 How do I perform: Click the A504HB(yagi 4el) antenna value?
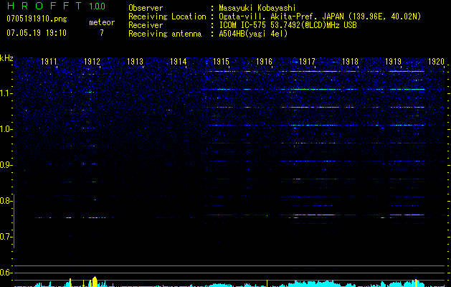[253, 34]
